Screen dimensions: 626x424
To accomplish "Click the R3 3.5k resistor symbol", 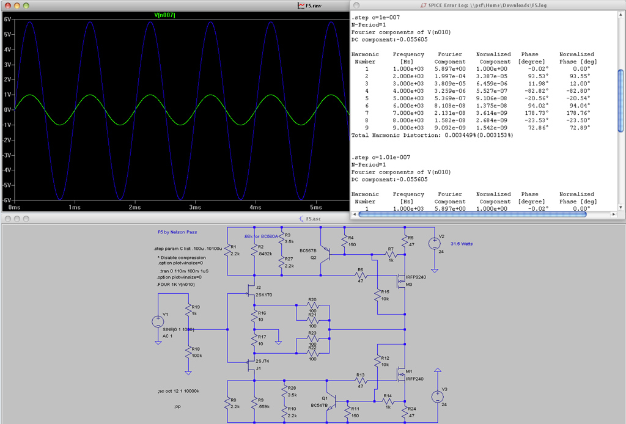I will (282, 238).
